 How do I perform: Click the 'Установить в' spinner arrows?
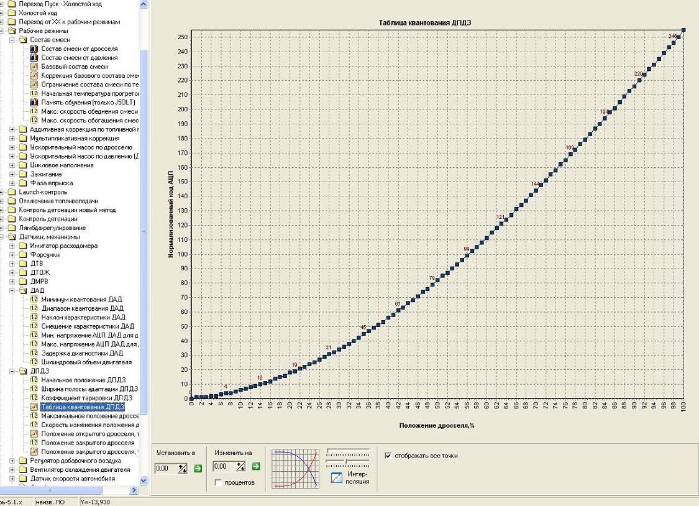(x=182, y=468)
